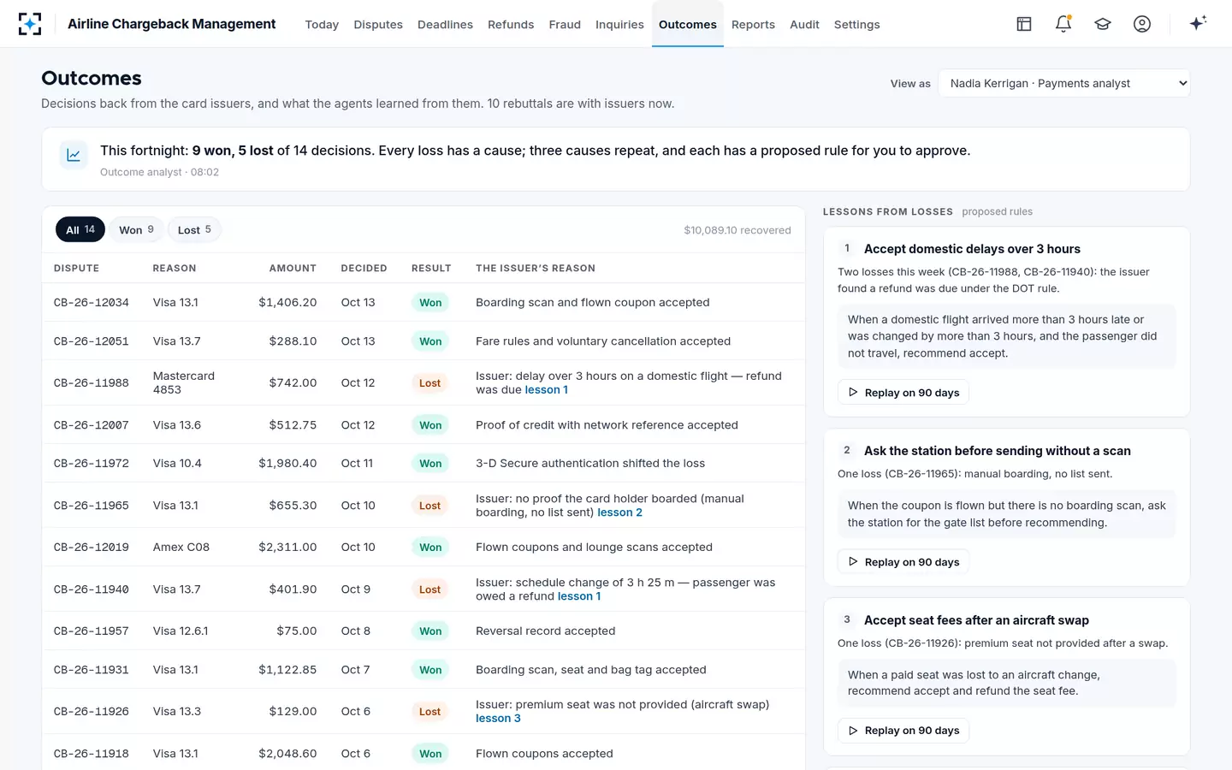
Task: Click the Accept domestic delays over 3 hours title
Action: tap(972, 249)
